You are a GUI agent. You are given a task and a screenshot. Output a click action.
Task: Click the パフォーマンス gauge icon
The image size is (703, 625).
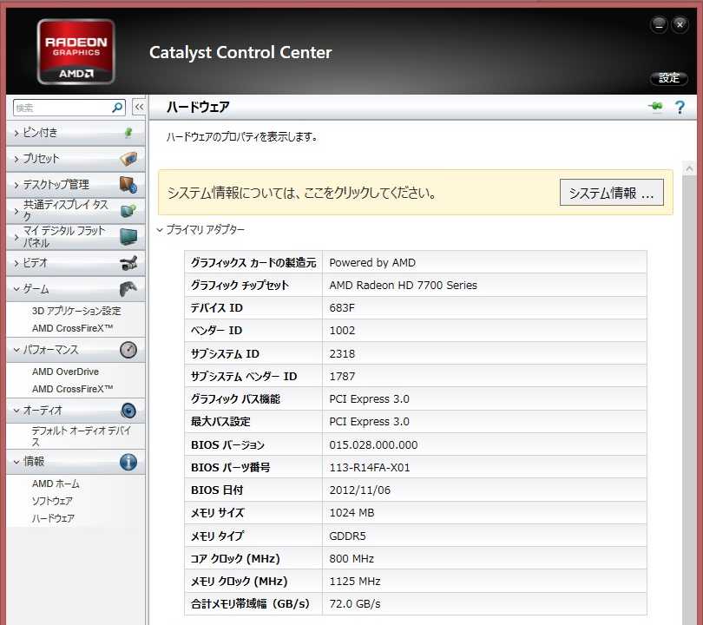pos(128,350)
